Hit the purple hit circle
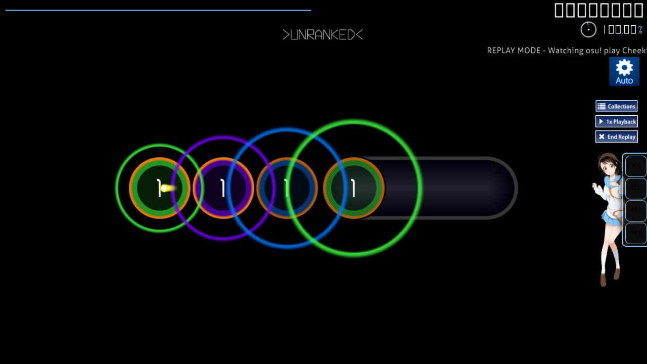This screenshot has height=364, width=647. click(x=223, y=188)
